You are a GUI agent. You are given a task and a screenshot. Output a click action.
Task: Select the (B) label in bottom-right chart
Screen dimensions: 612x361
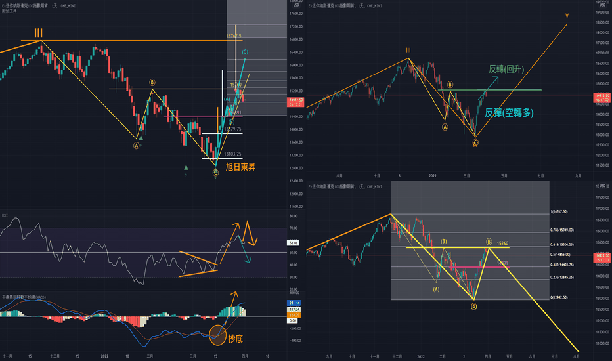[443, 242]
